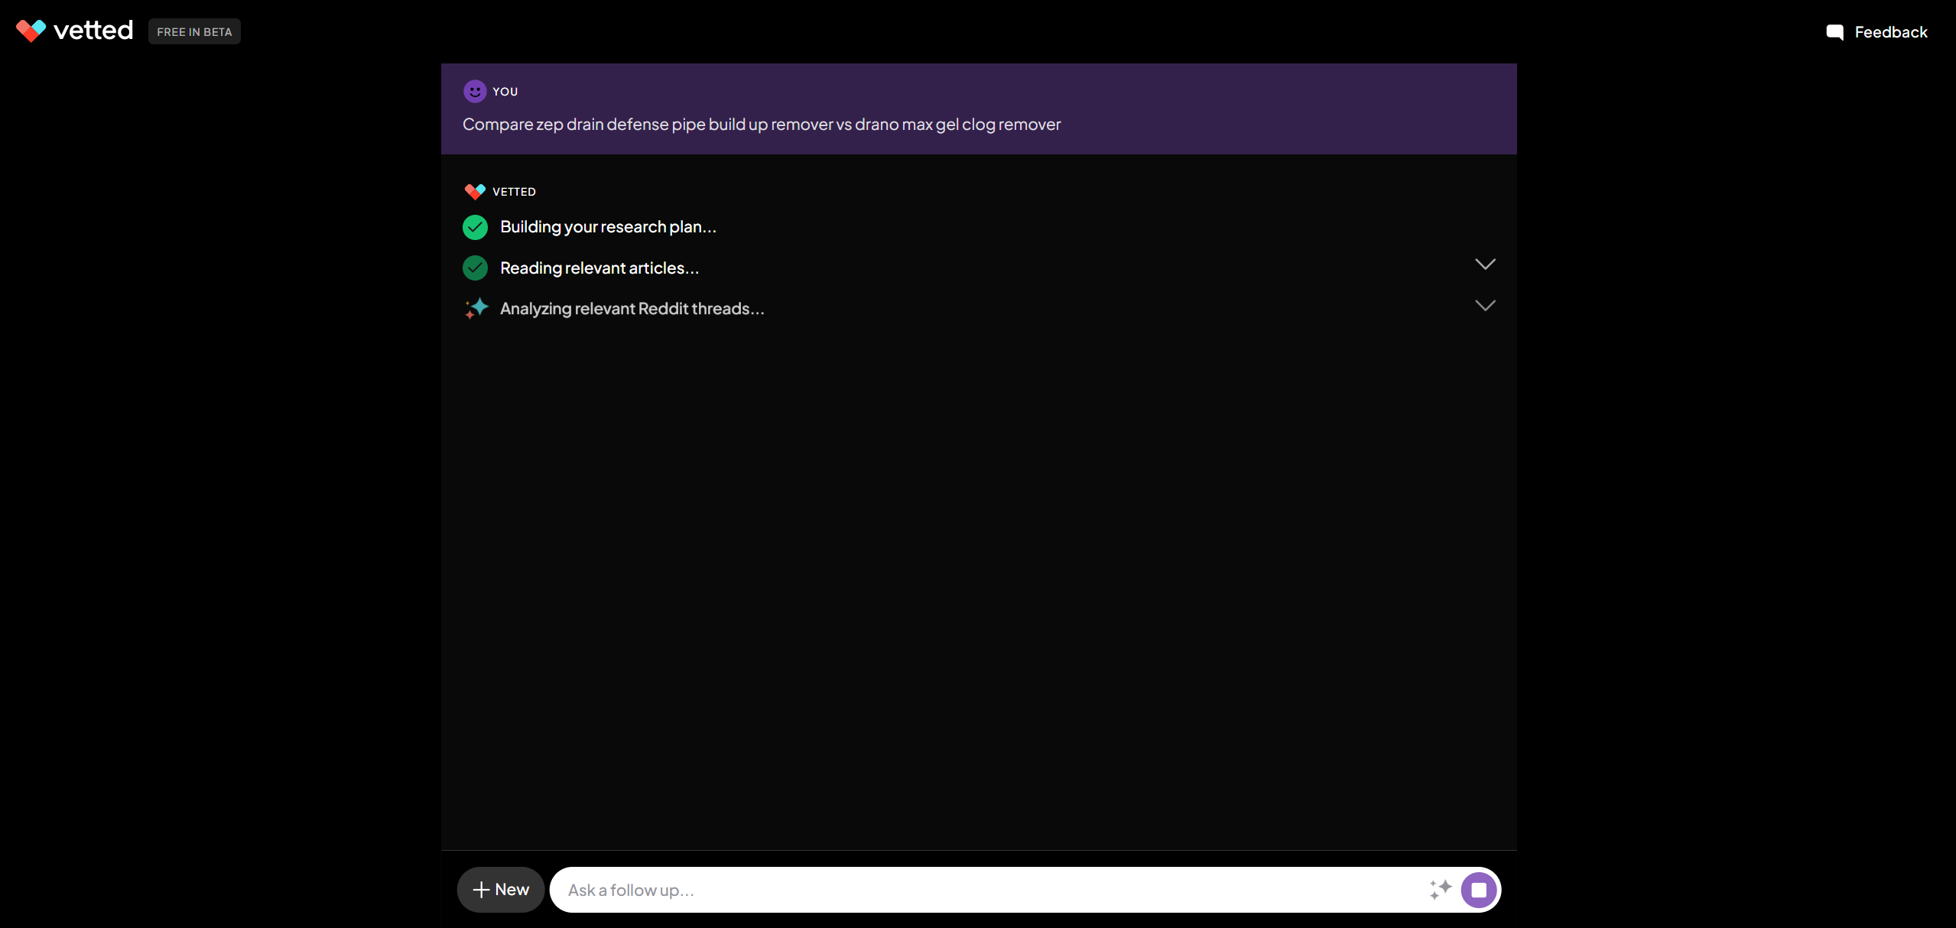Click the 'YOU' user message label
Image resolution: width=1956 pixels, height=928 pixels.
coord(504,89)
